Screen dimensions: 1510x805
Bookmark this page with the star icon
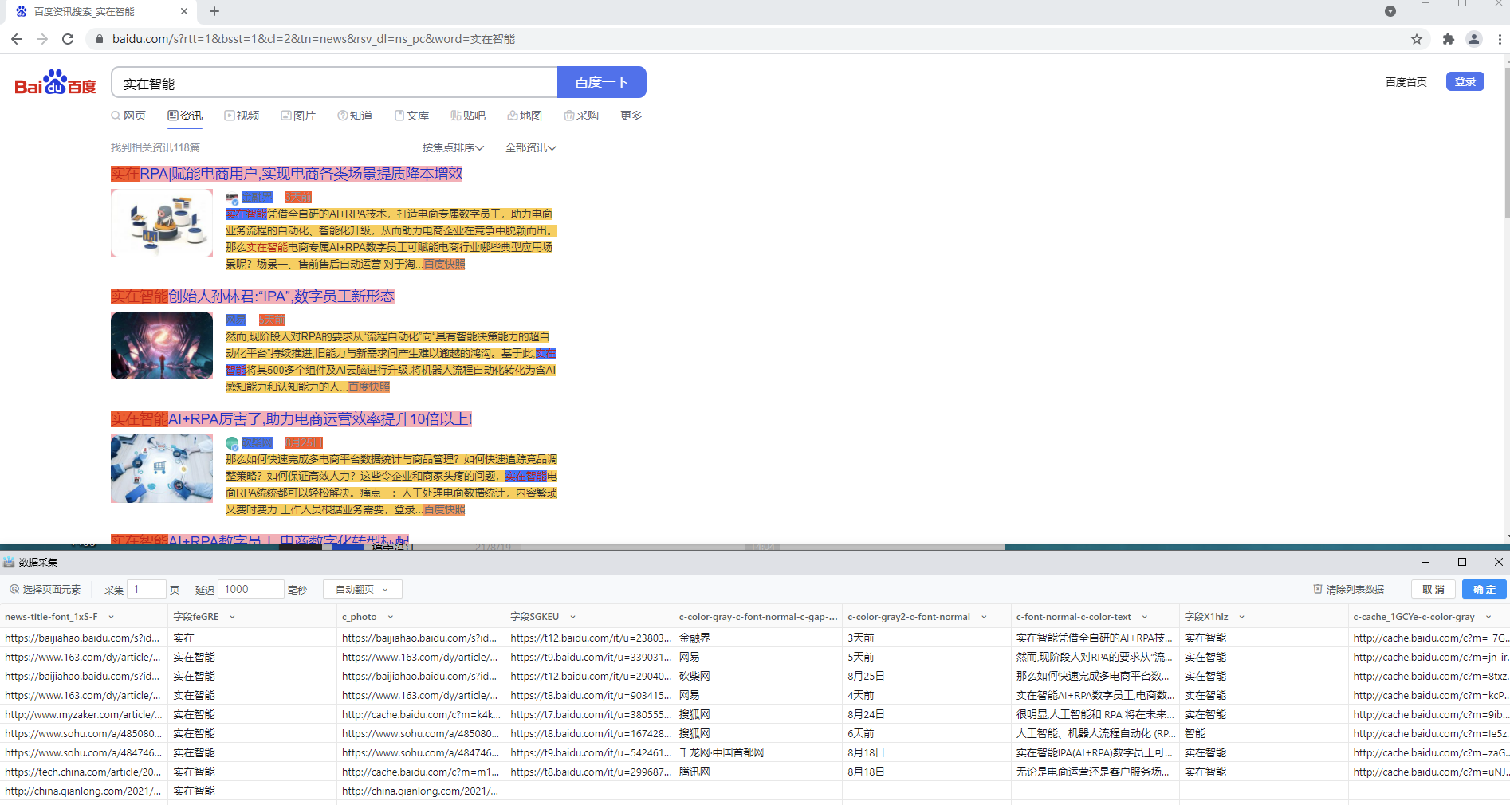1417,39
